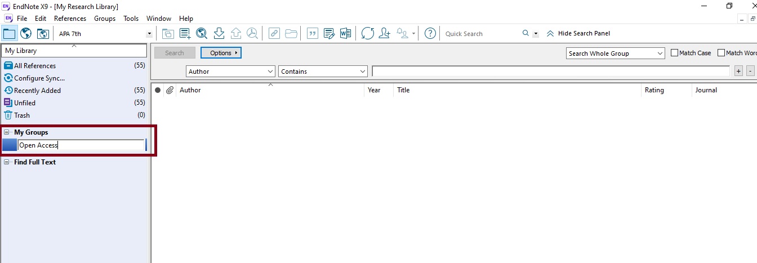Viewport: 757px width, 263px height.
Task: Open the Contains comparison dropdown
Action: pyautogui.click(x=323, y=72)
